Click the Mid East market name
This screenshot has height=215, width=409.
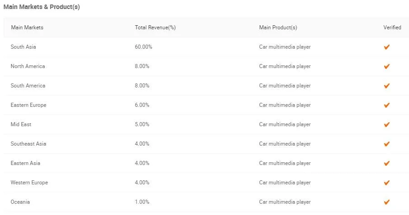click(x=21, y=124)
